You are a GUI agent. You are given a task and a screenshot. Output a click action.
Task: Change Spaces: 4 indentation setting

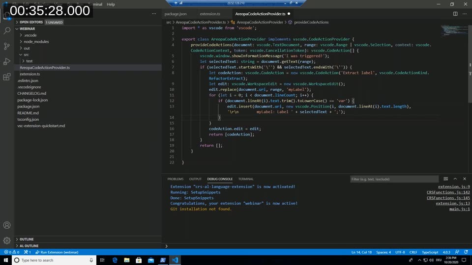coord(383,252)
